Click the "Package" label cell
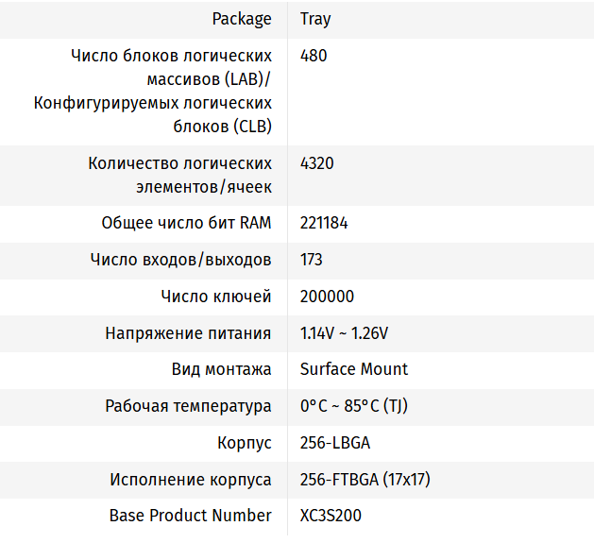 coord(242,19)
